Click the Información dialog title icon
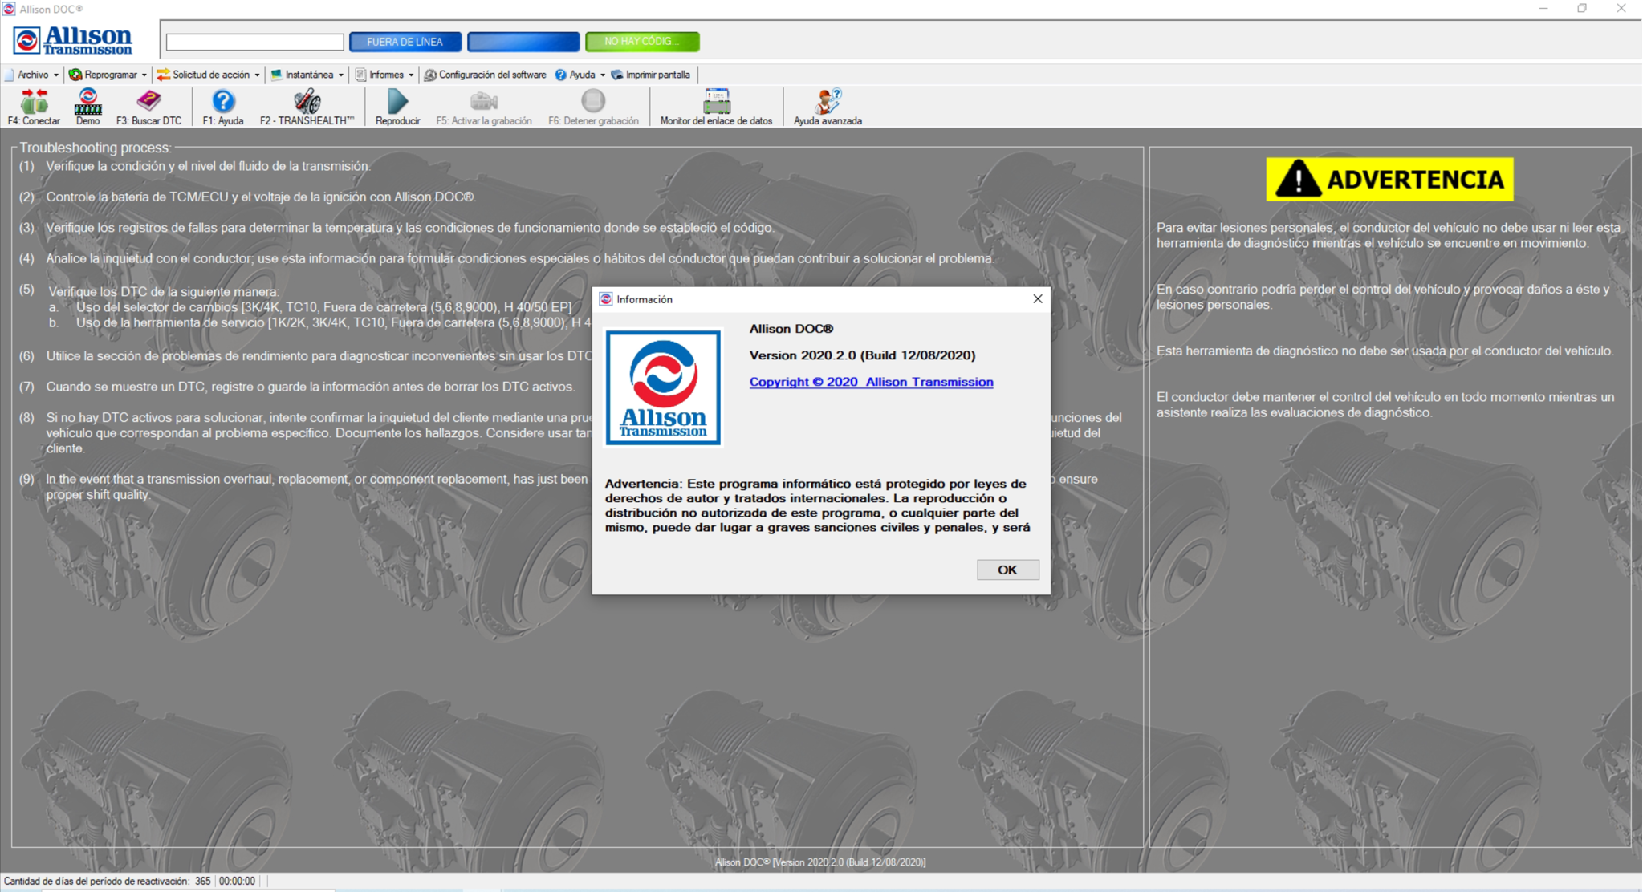 (x=605, y=299)
